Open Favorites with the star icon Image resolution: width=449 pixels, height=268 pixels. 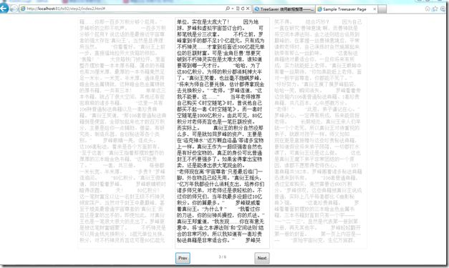pos(435,9)
